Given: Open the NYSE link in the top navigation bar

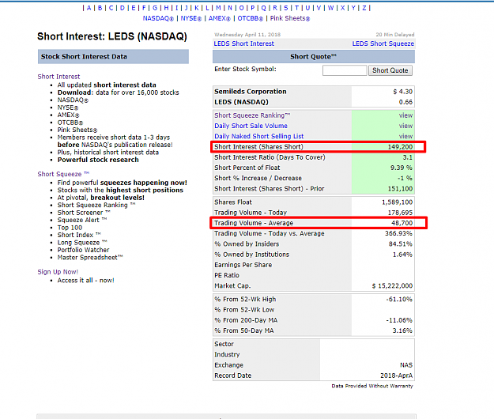Looking at the screenshot, I should 191,18.
